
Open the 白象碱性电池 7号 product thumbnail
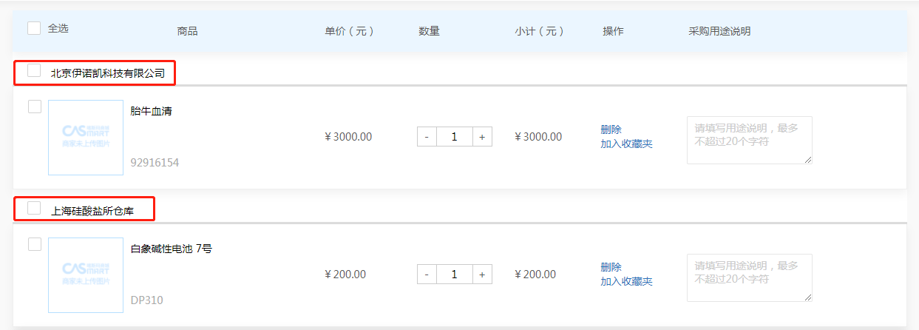coord(86,275)
